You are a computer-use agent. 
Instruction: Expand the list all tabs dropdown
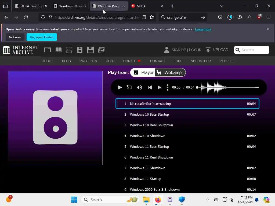tap(222, 6)
